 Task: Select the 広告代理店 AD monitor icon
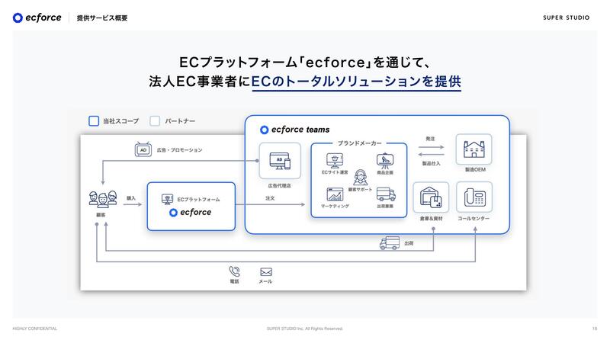pyautogui.click(x=280, y=161)
